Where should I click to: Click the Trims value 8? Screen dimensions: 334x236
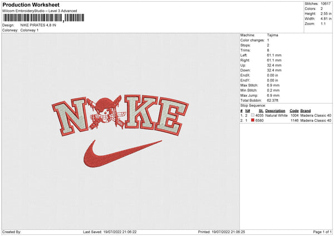pyautogui.click(x=268, y=50)
